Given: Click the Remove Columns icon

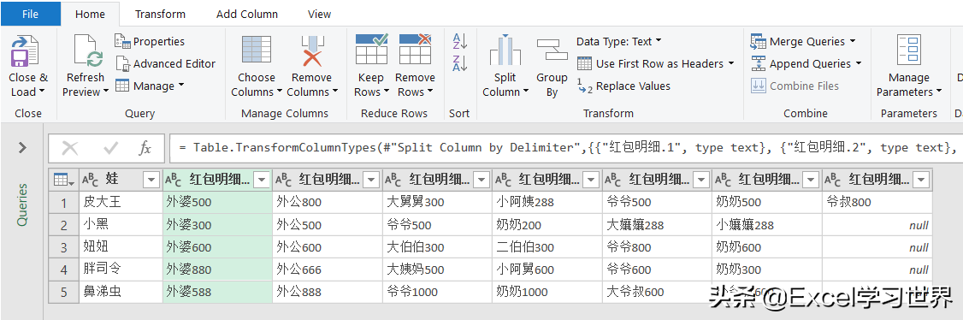Looking at the screenshot, I should click(x=312, y=51).
